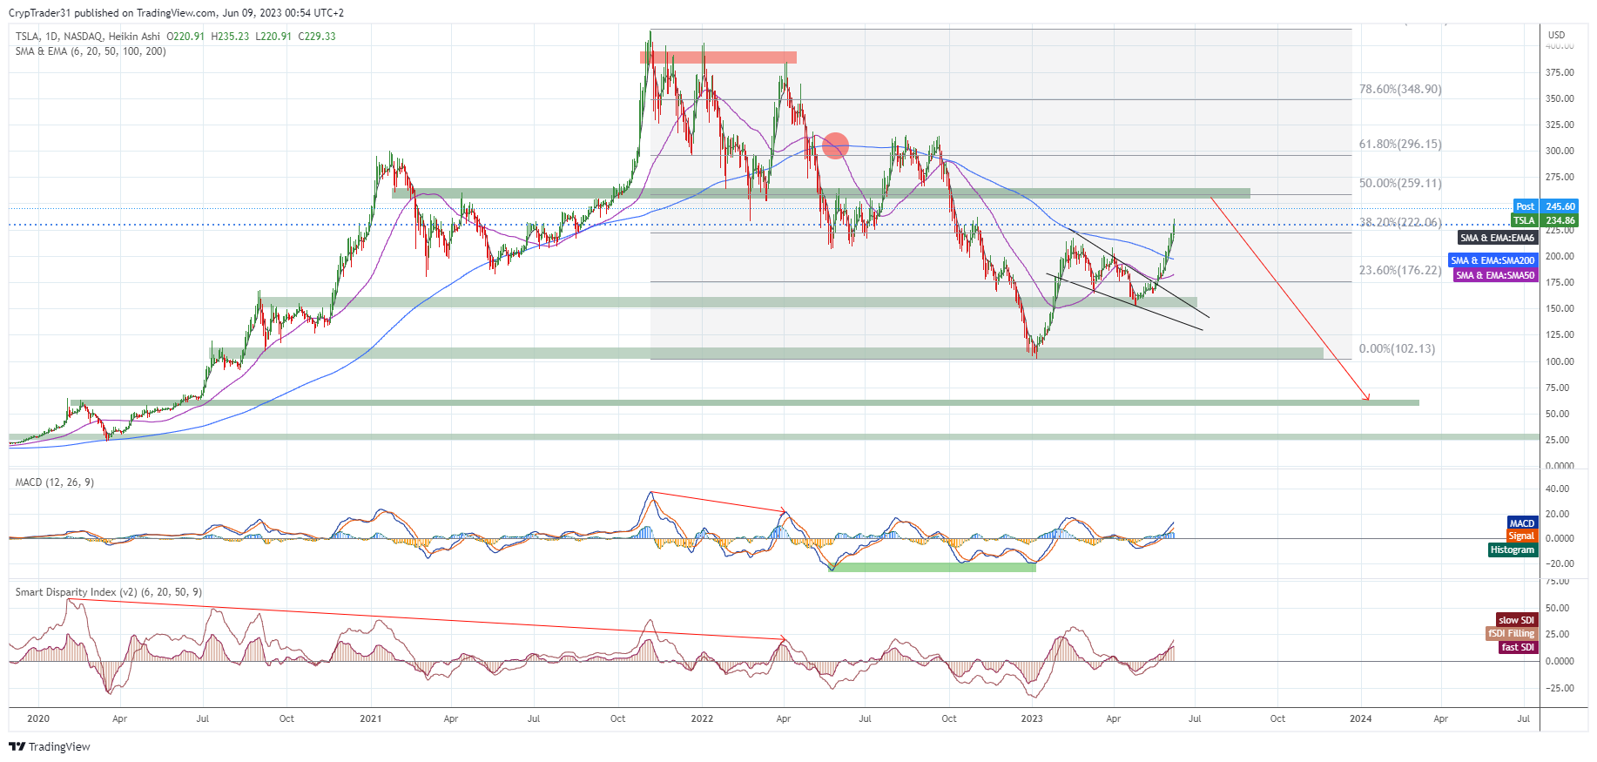Screen dimensions: 1597x762
Task: Click the USD currency label on price axis
Action: [x=1556, y=35]
